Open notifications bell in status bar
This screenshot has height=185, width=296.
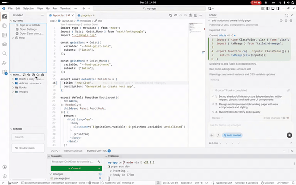coord(293,183)
